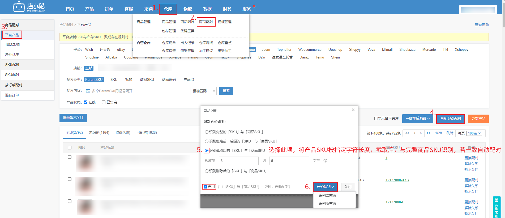The image size is (505, 218).
Task: Click the 跳转 page jump link
Action: pyautogui.click(x=450, y=133)
